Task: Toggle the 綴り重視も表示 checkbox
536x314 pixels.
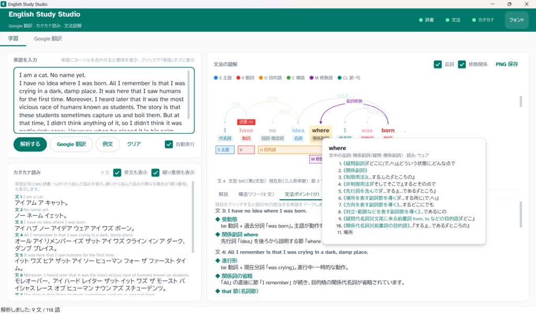Action: (155, 173)
